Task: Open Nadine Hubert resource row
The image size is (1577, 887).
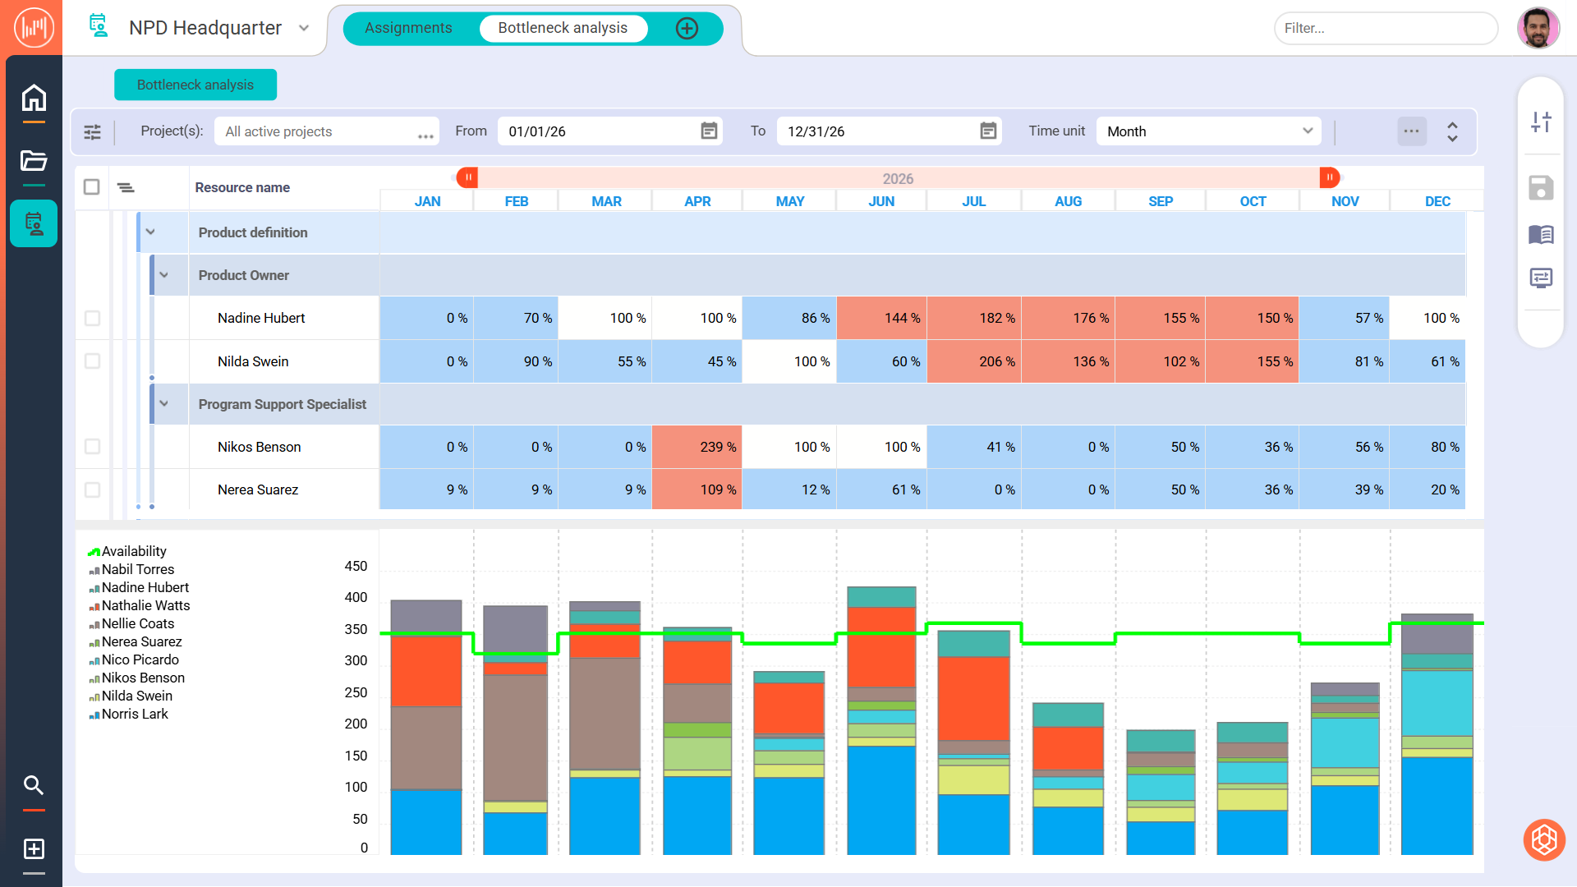Action: point(261,318)
